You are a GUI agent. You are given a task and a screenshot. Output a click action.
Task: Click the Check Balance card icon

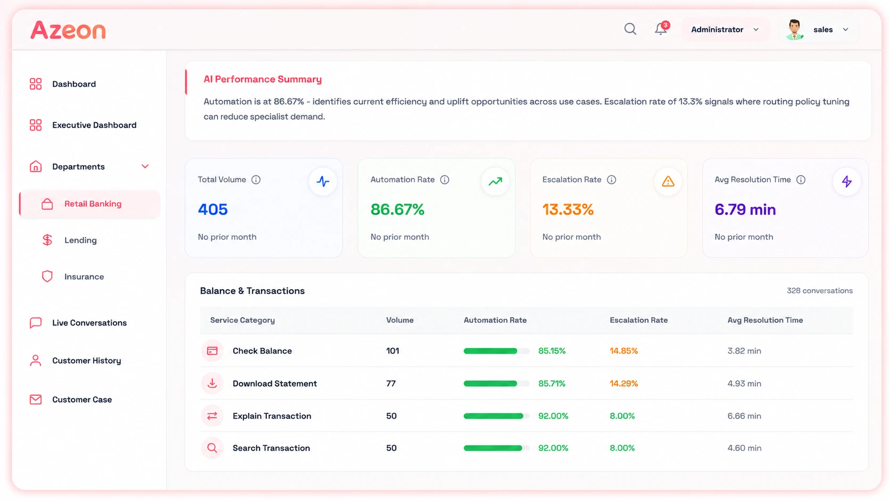[212, 351]
